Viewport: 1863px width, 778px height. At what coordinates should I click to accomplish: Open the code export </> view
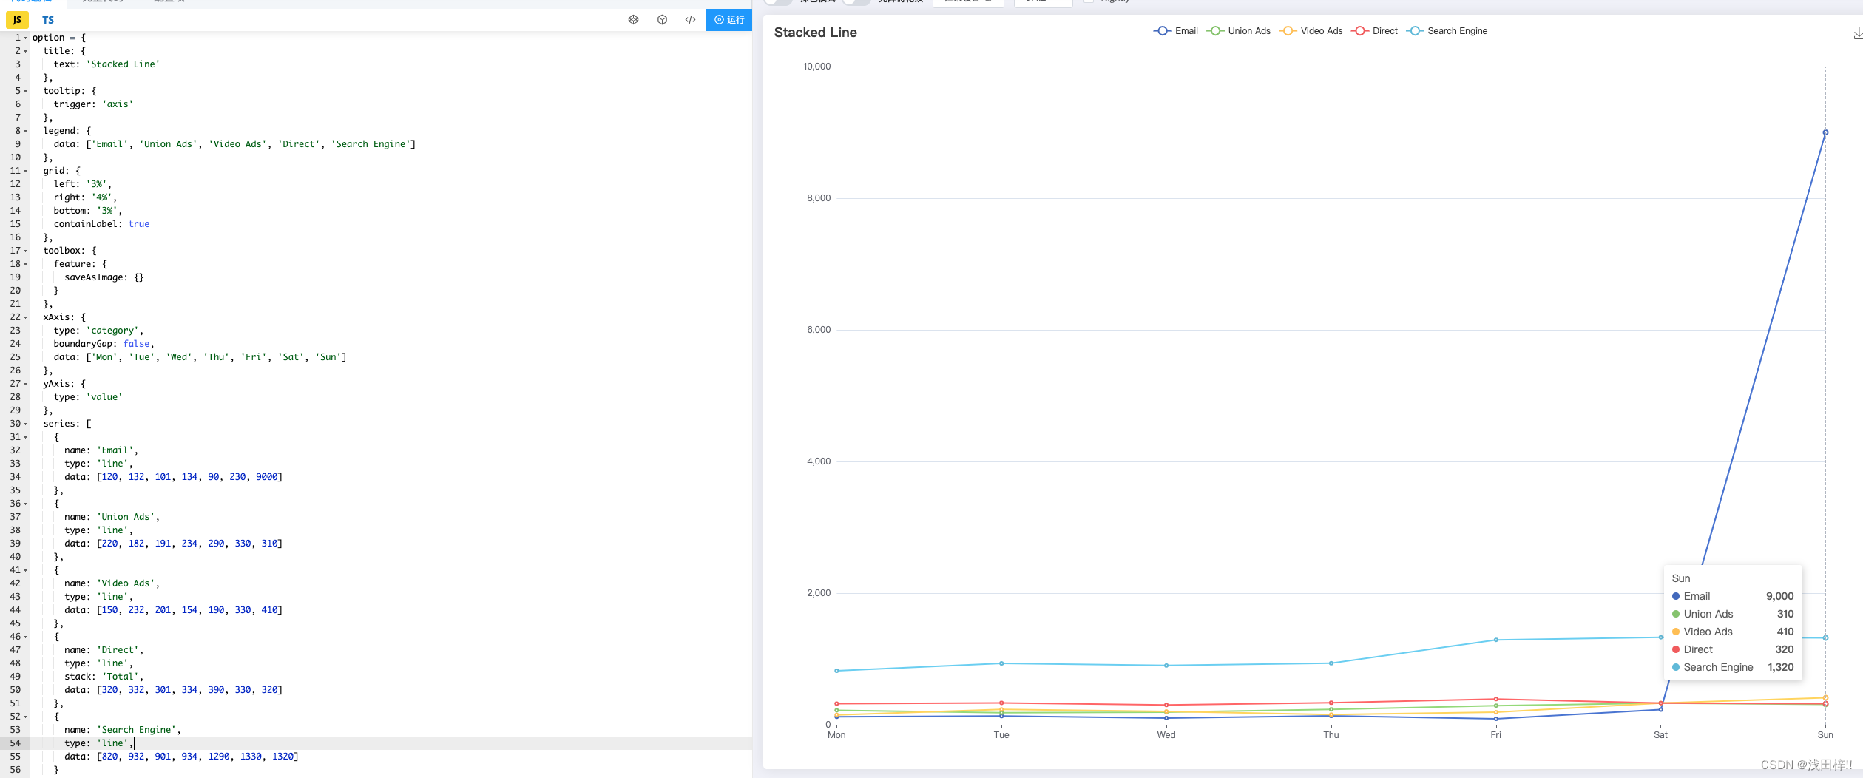[x=689, y=20]
